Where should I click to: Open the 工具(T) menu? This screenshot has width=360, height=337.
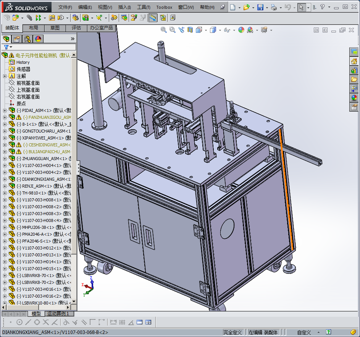(144, 7)
